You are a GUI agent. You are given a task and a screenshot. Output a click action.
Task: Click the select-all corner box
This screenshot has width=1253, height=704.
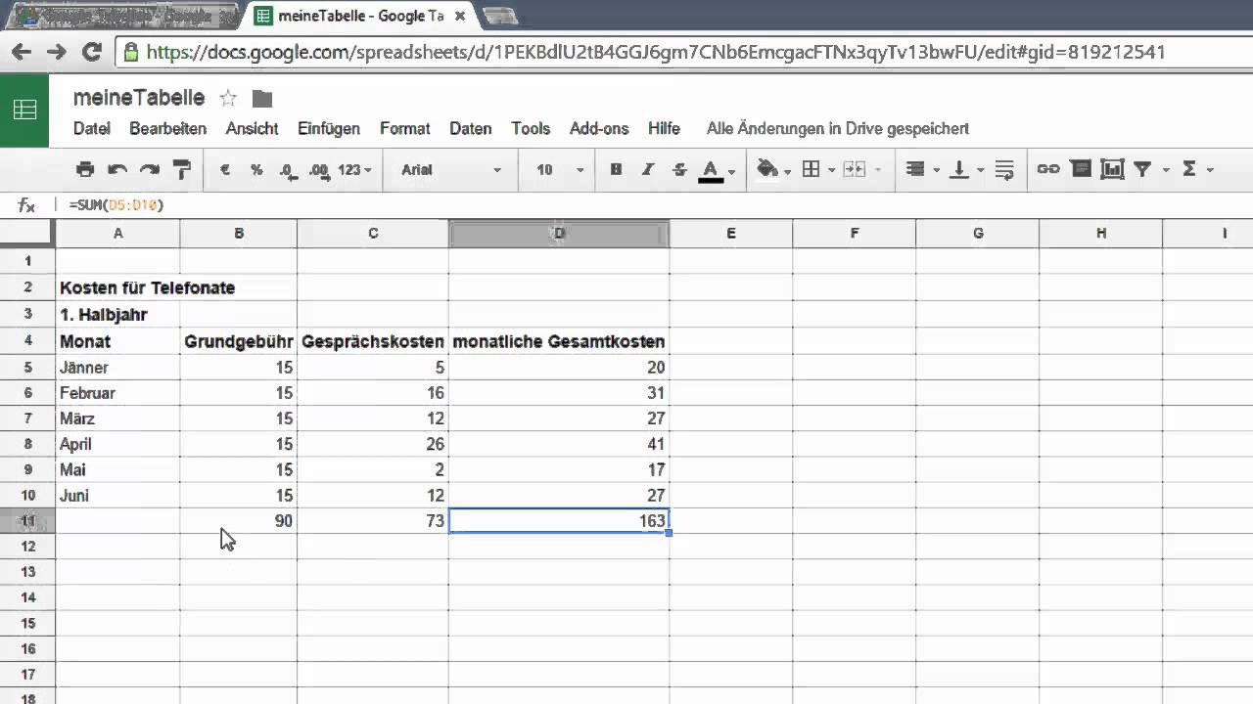[27, 233]
